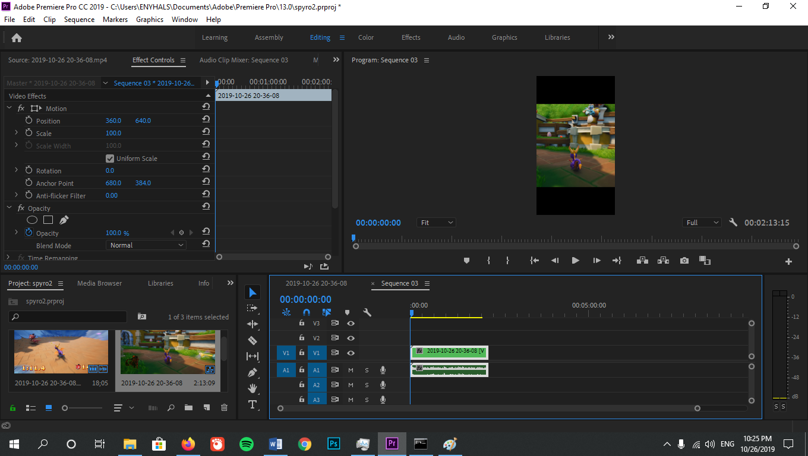Select the Slip tool
This screenshot has width=808, height=456.
point(252,356)
